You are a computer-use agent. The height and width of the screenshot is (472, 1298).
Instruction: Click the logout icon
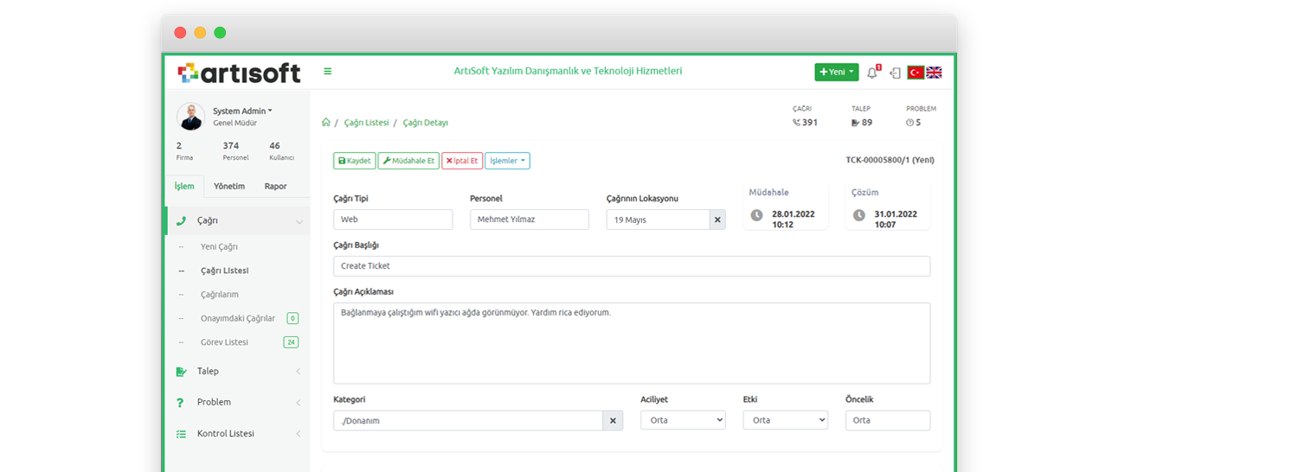tap(895, 73)
